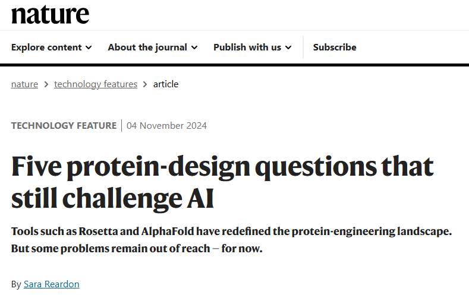Click the Nature logo
469x295 pixels.
pos(50,14)
